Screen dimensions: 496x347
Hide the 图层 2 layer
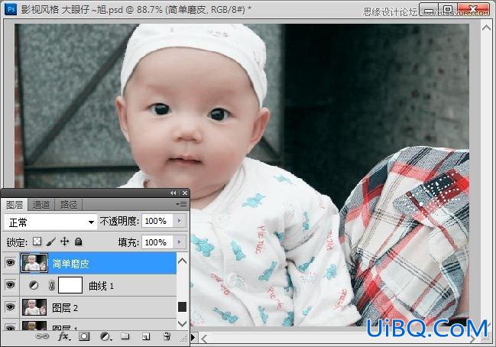pos(11,307)
